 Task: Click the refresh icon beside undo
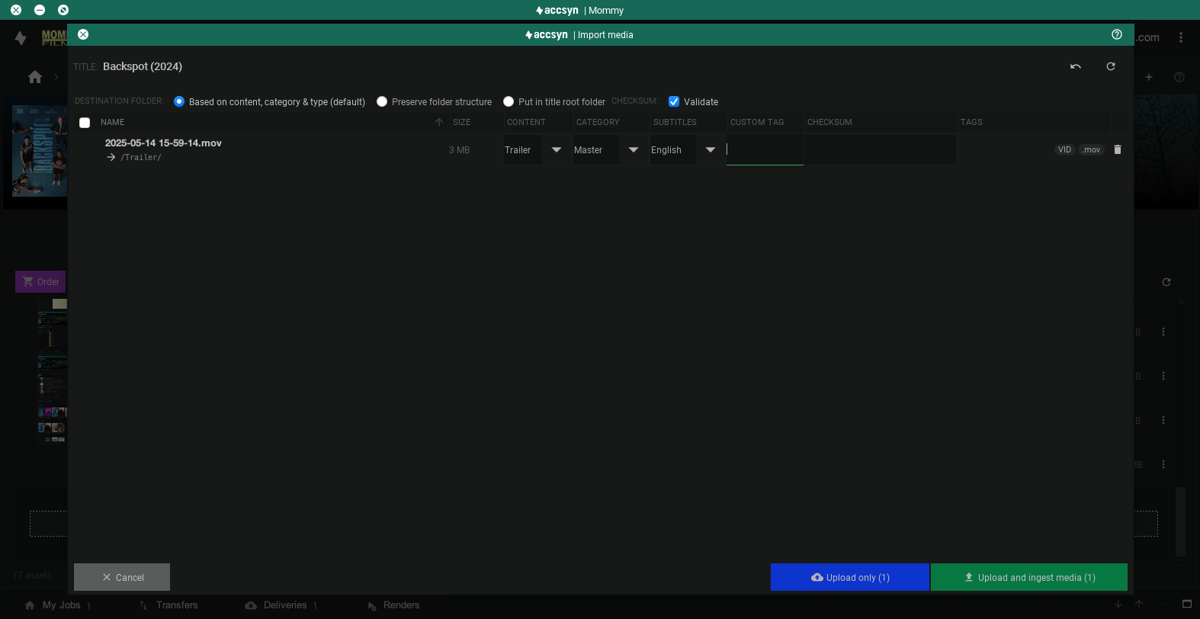pos(1111,66)
